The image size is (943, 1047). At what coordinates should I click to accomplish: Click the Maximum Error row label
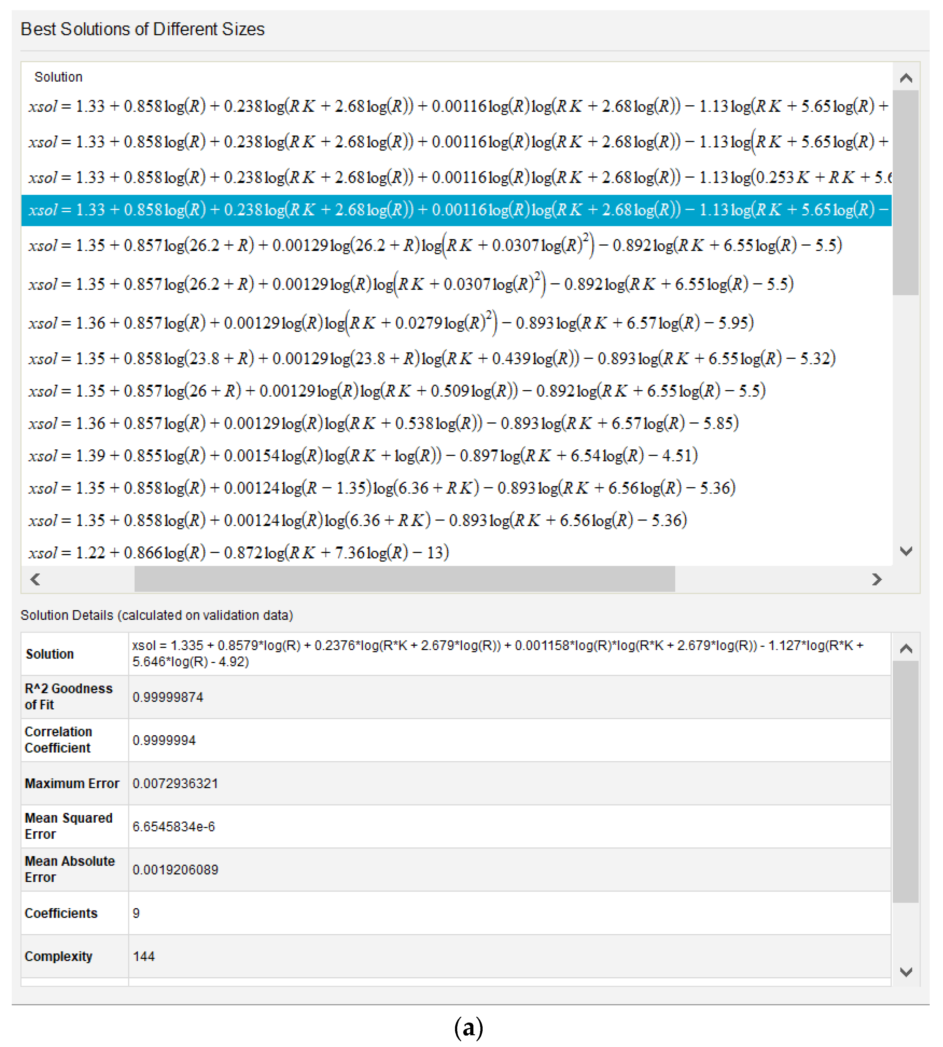72,783
